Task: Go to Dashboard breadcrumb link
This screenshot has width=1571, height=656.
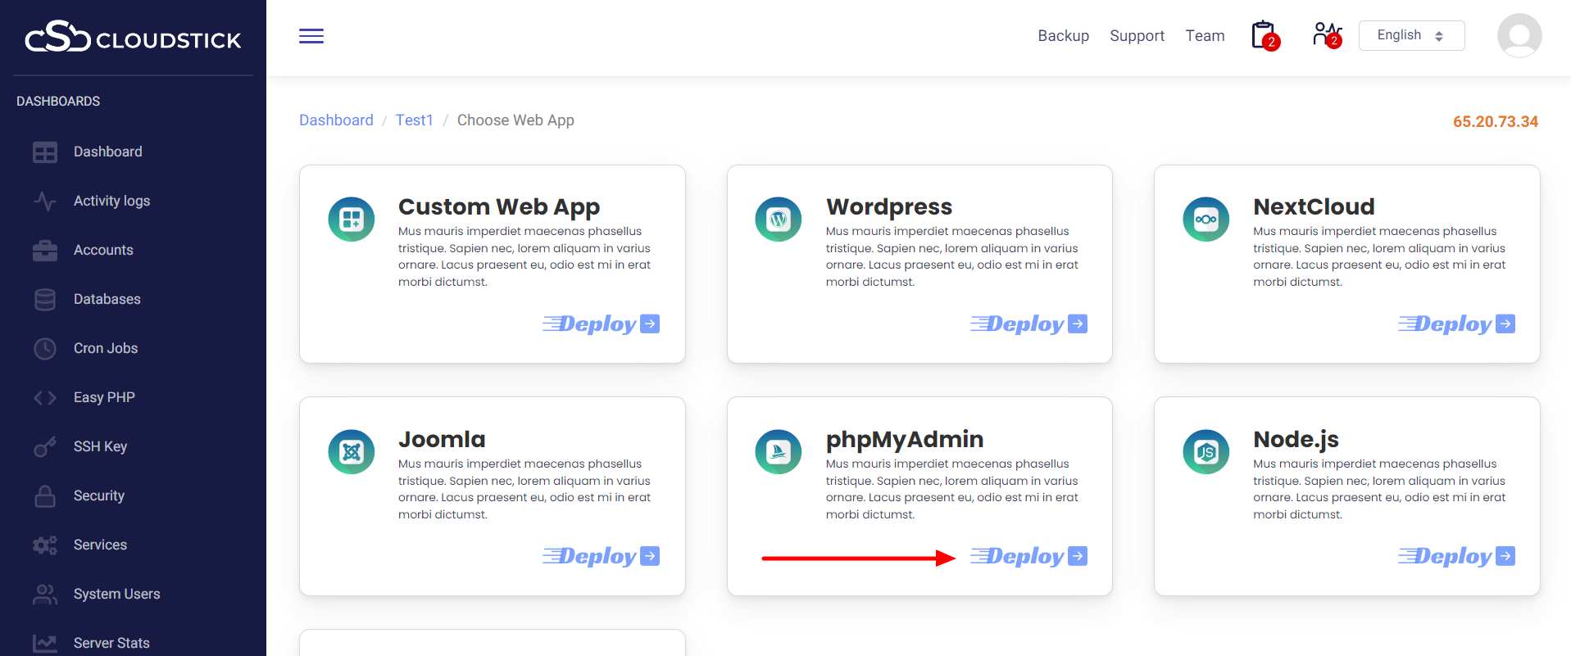Action: [x=336, y=120]
